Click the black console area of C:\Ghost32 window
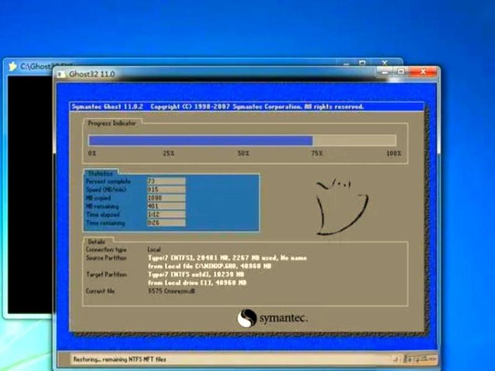Screen dimensions: 495x371 30,194
